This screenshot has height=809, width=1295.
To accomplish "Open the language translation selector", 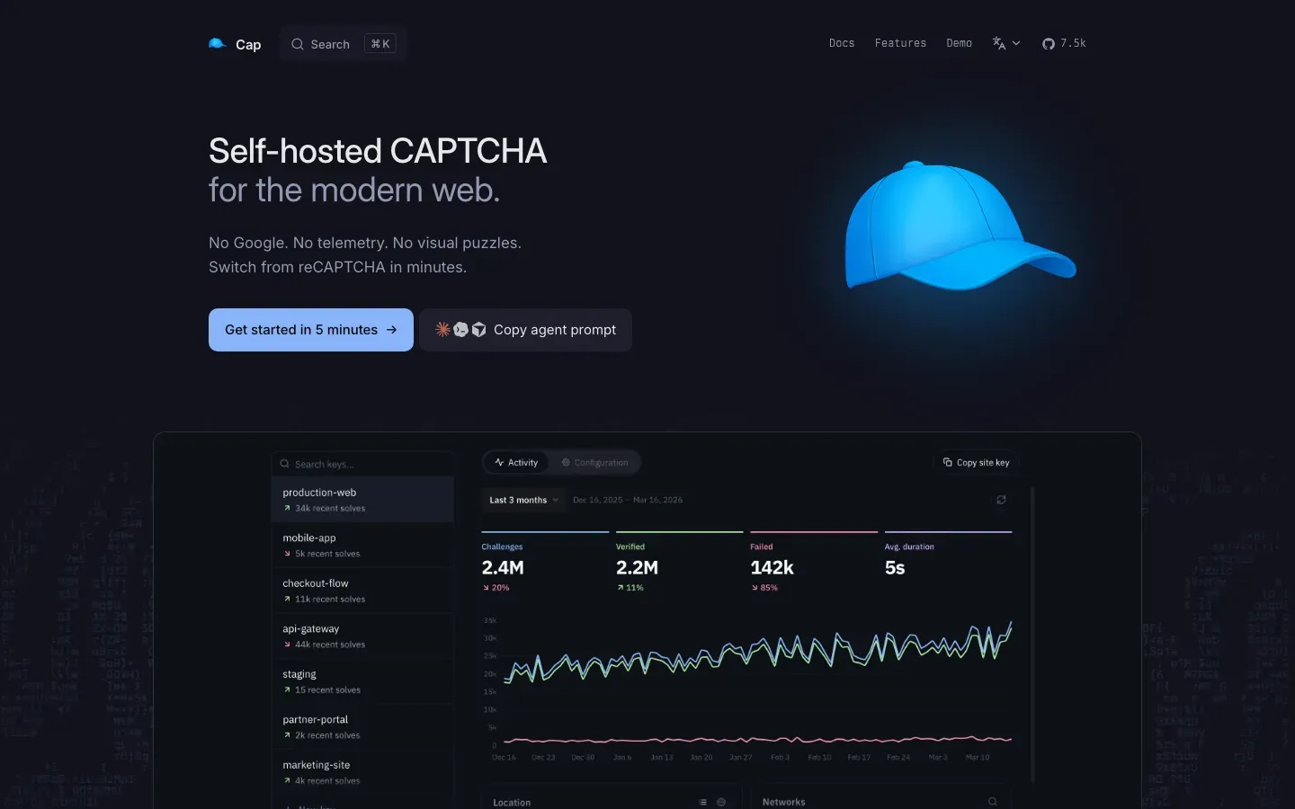I will [x=1006, y=43].
